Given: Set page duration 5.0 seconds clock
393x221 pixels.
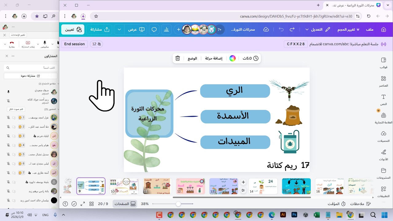Looking at the screenshot, I should click(251, 58).
